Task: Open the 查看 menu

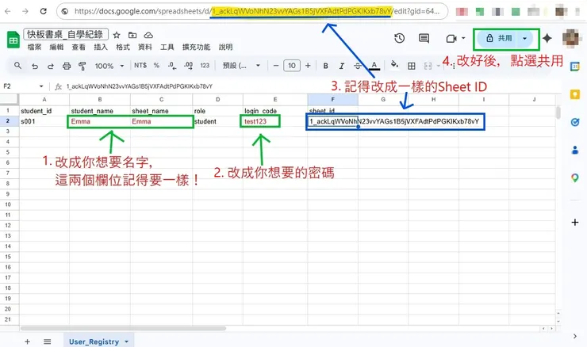Action: [x=79, y=47]
